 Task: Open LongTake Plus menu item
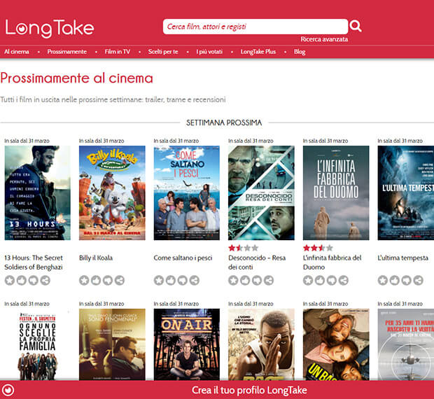[258, 52]
